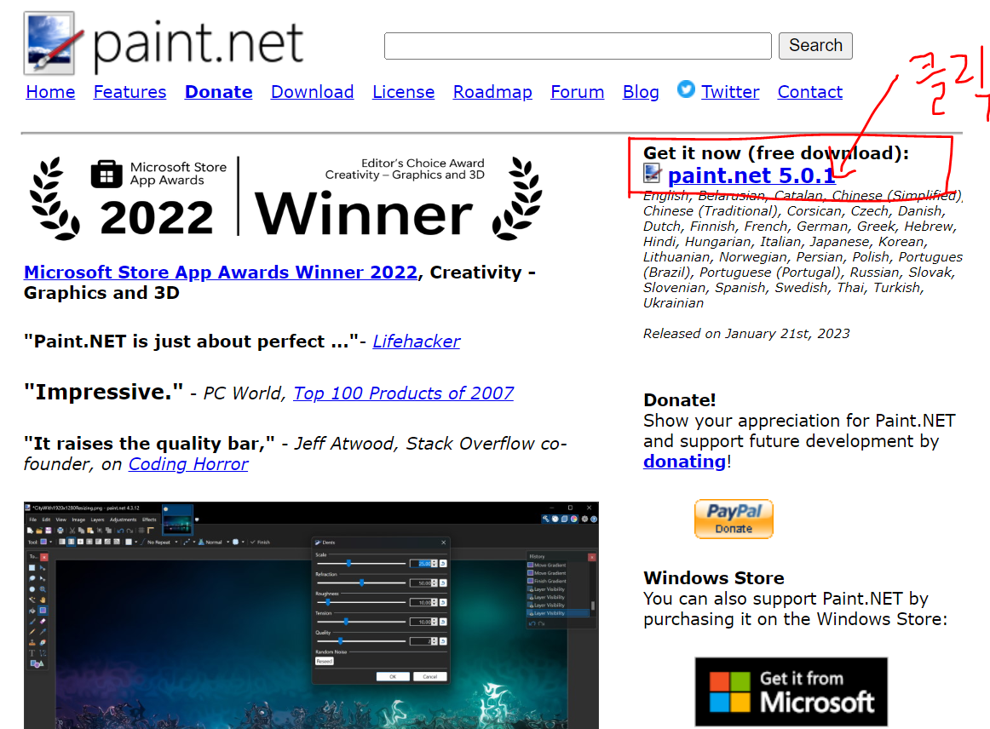Open the Download navigation link
Viewport: 990px width, 729px height.
coord(313,92)
